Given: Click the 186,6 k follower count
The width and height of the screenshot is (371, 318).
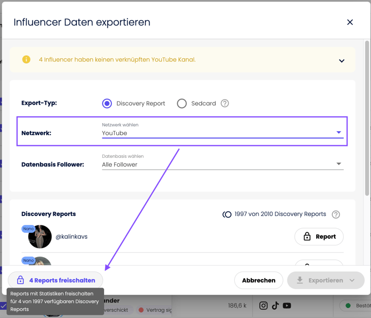Looking at the screenshot, I should click(237, 305).
